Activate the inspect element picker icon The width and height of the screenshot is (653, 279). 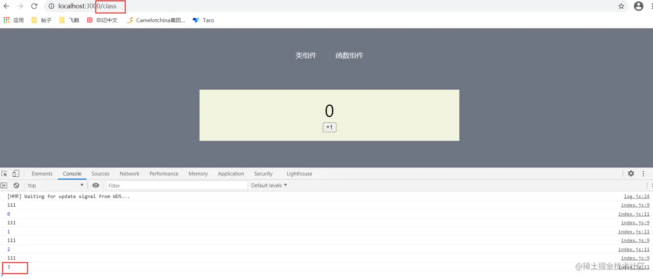coord(5,173)
